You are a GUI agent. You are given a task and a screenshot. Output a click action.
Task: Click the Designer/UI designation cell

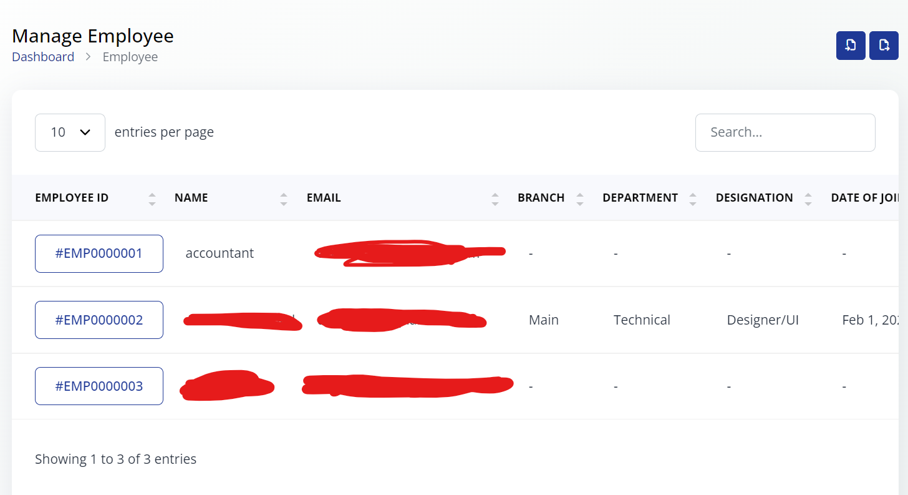pyautogui.click(x=763, y=320)
